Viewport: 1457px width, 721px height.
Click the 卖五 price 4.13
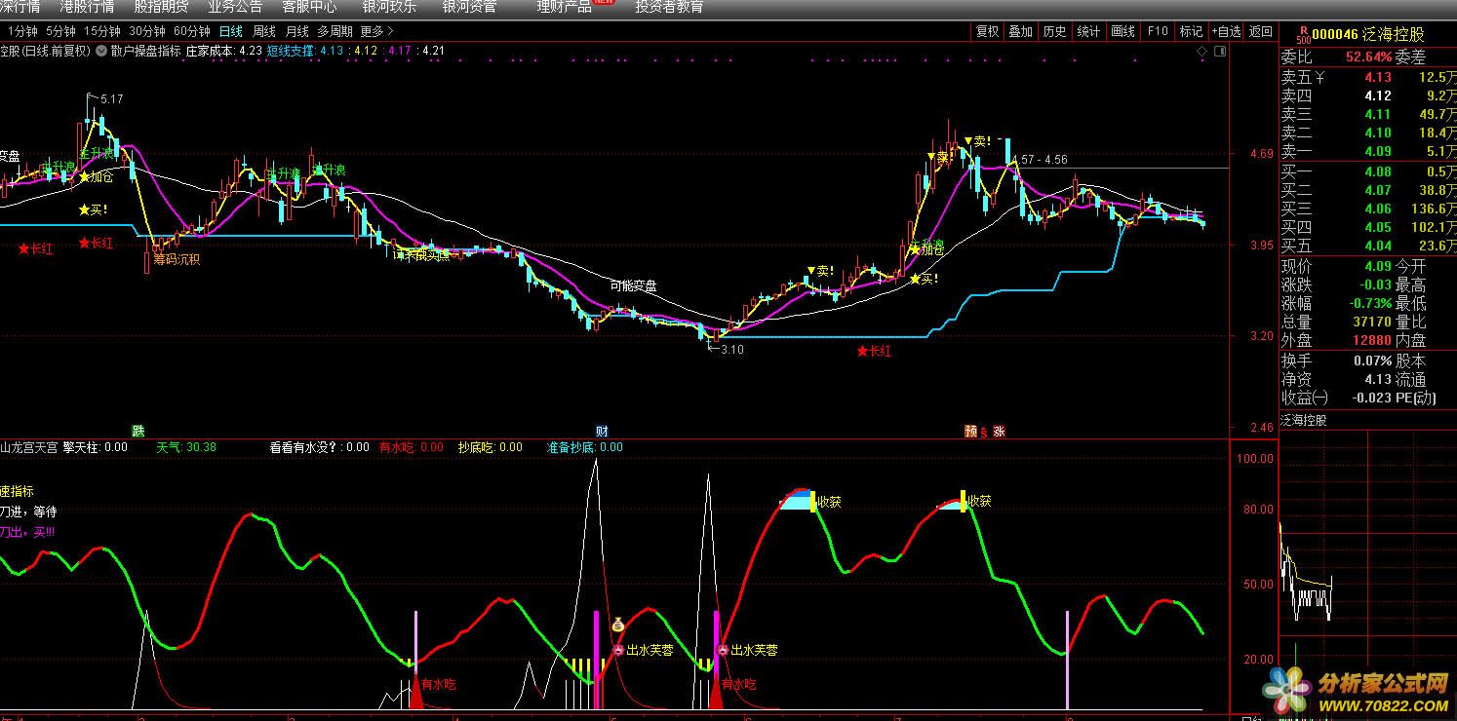1377,77
